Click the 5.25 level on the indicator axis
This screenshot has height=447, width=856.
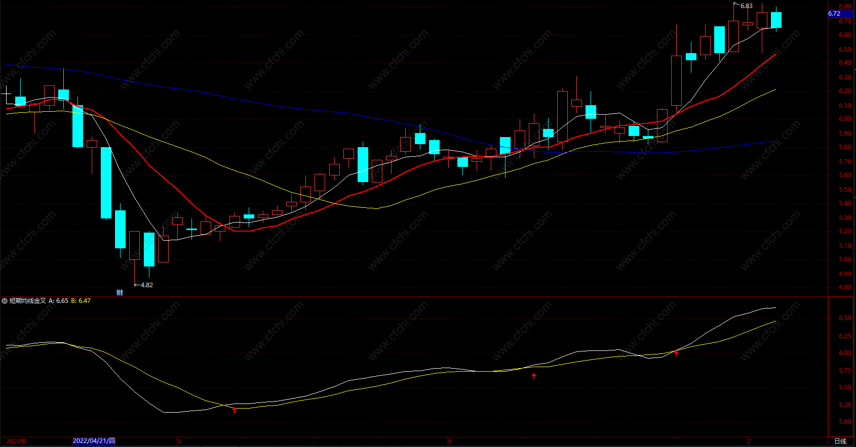coord(845,405)
